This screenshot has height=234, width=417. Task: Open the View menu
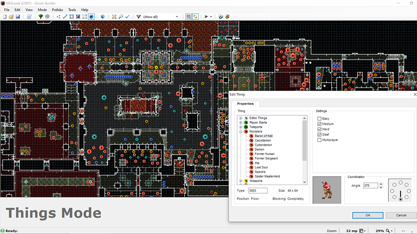(x=29, y=10)
